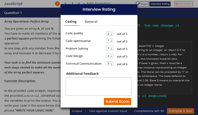Click the JavaScript language label
This screenshot has height=115, width=198.
(x=13, y=4)
